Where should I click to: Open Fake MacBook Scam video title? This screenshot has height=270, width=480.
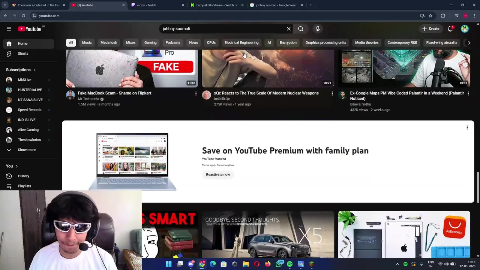click(x=114, y=93)
